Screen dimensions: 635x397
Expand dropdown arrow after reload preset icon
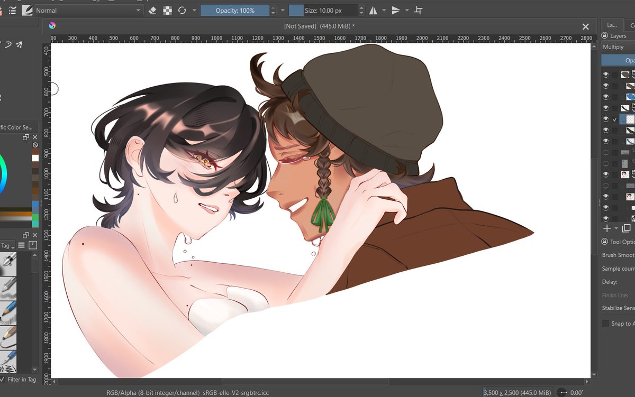point(194,10)
